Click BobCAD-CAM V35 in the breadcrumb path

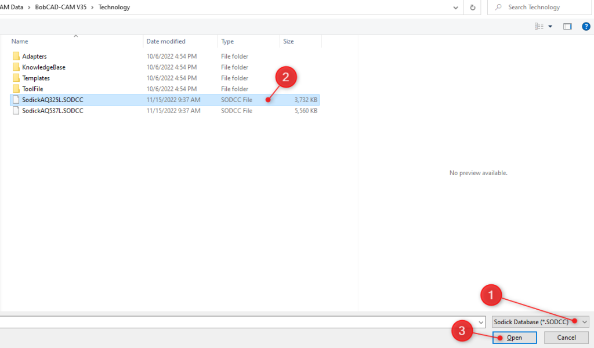point(64,8)
